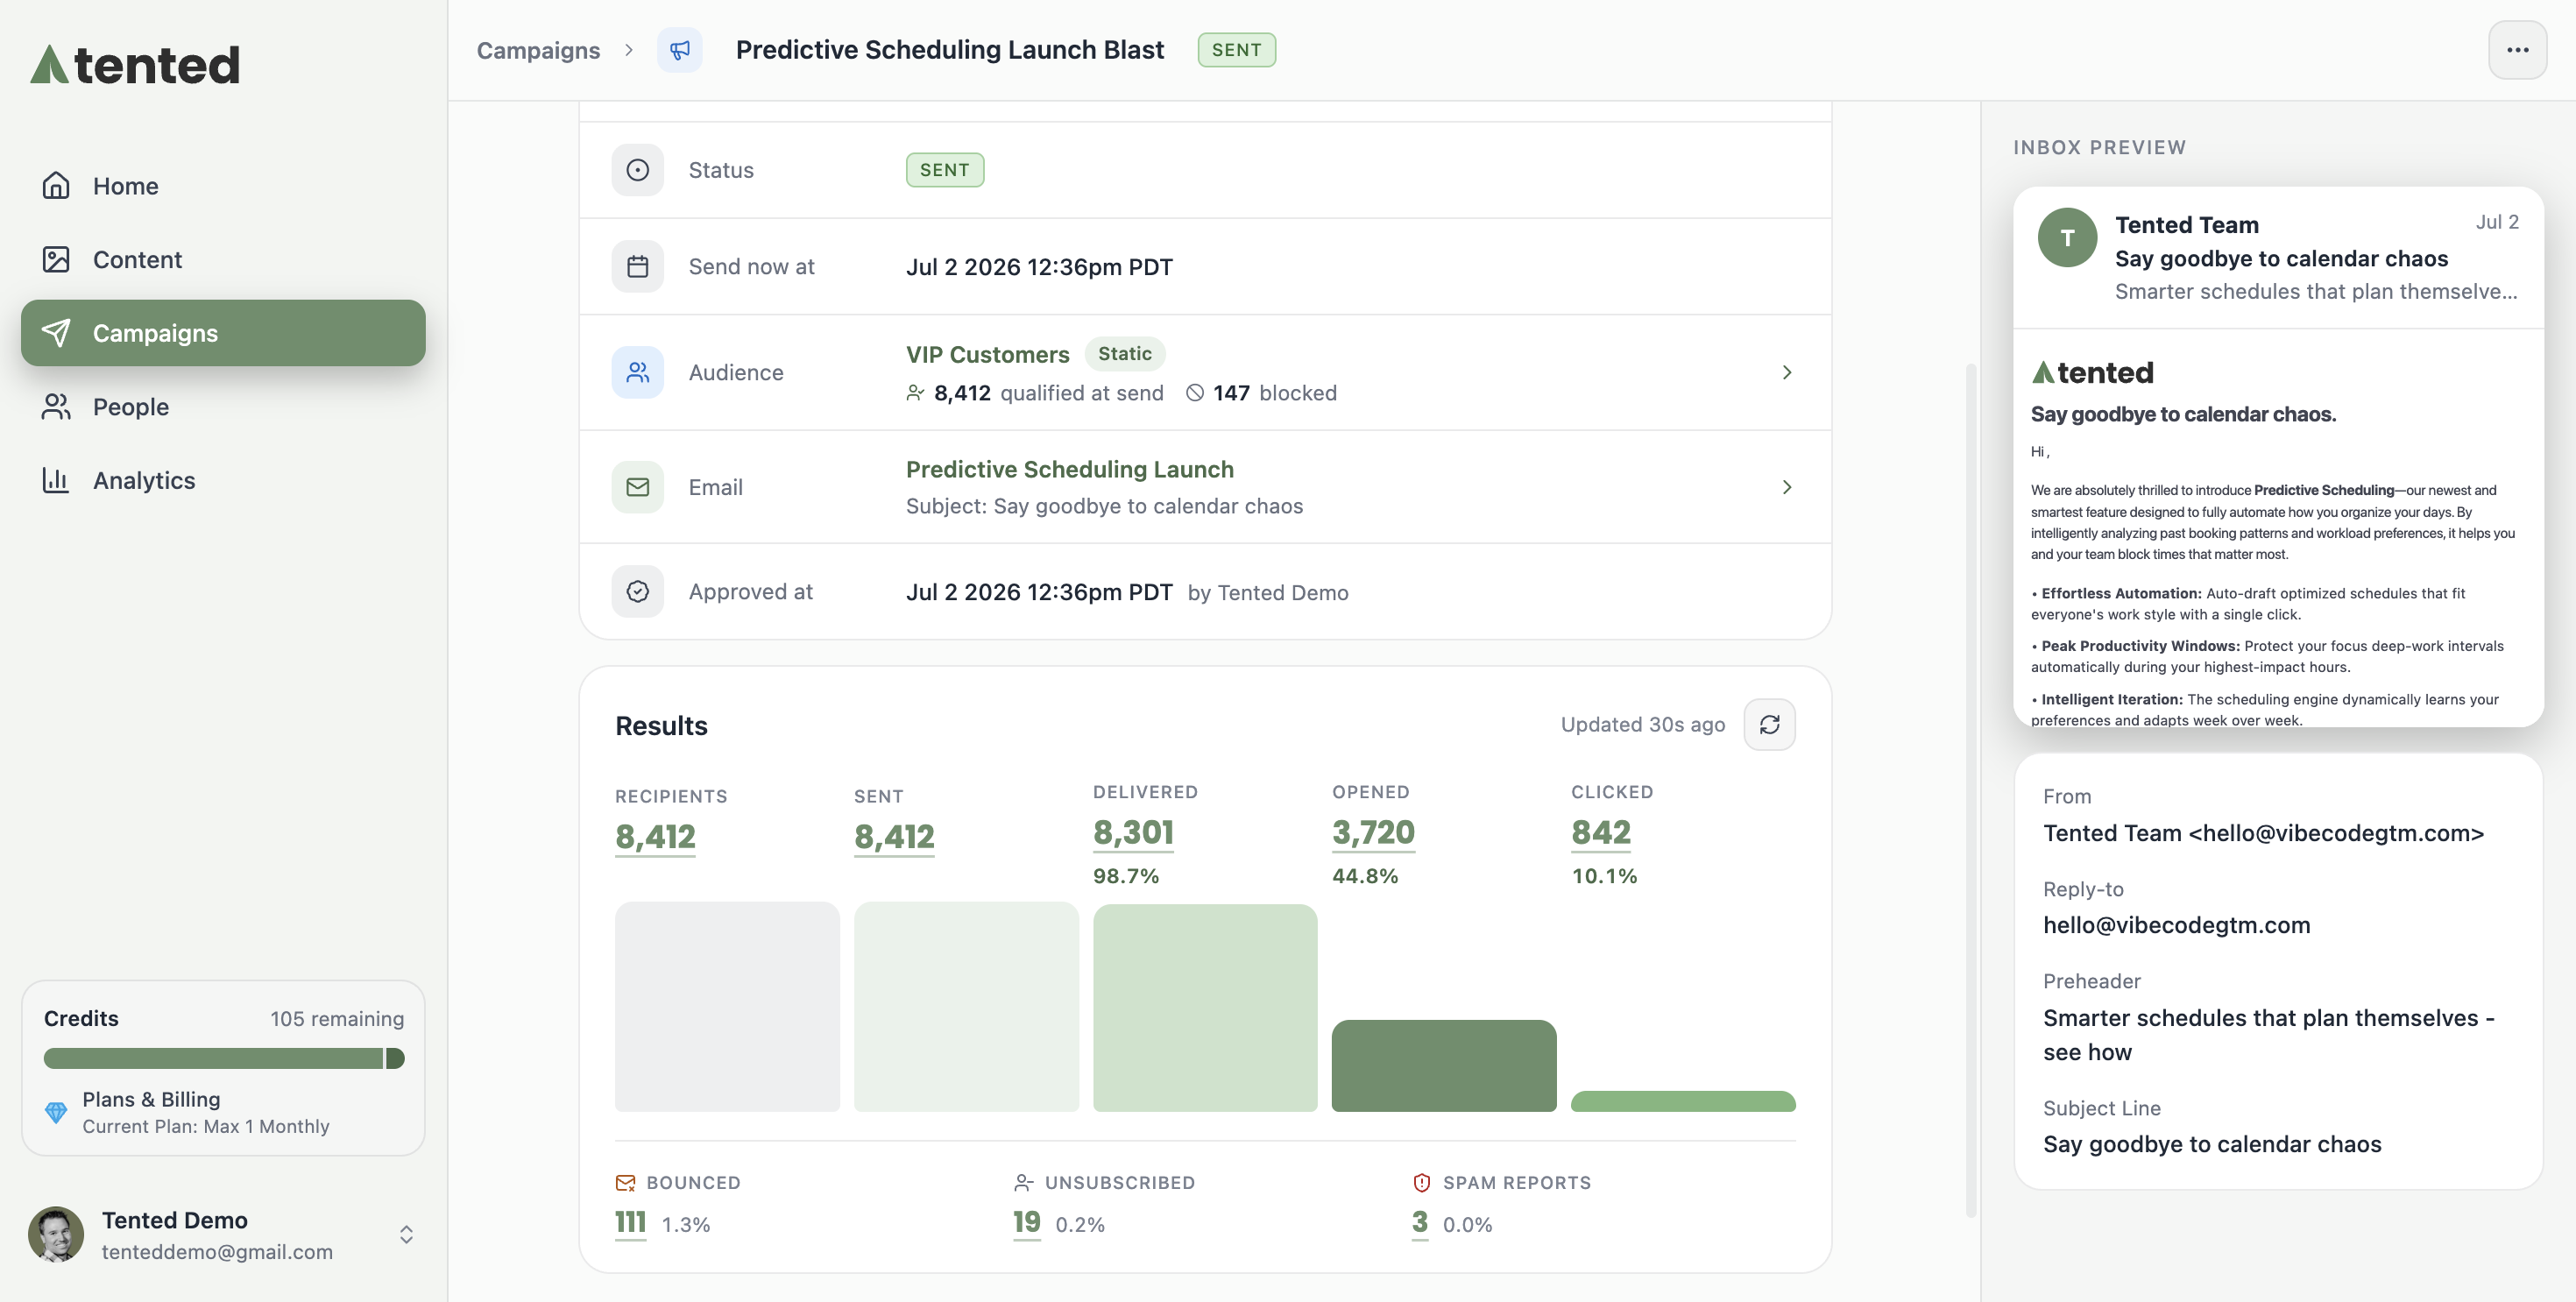Image resolution: width=2576 pixels, height=1302 pixels.
Task: Click the envelope icon in Email row
Action: (637, 487)
